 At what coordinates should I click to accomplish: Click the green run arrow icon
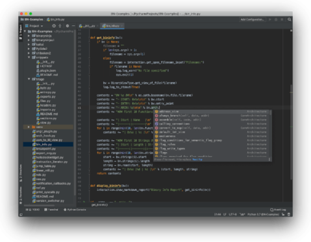click(270, 19)
